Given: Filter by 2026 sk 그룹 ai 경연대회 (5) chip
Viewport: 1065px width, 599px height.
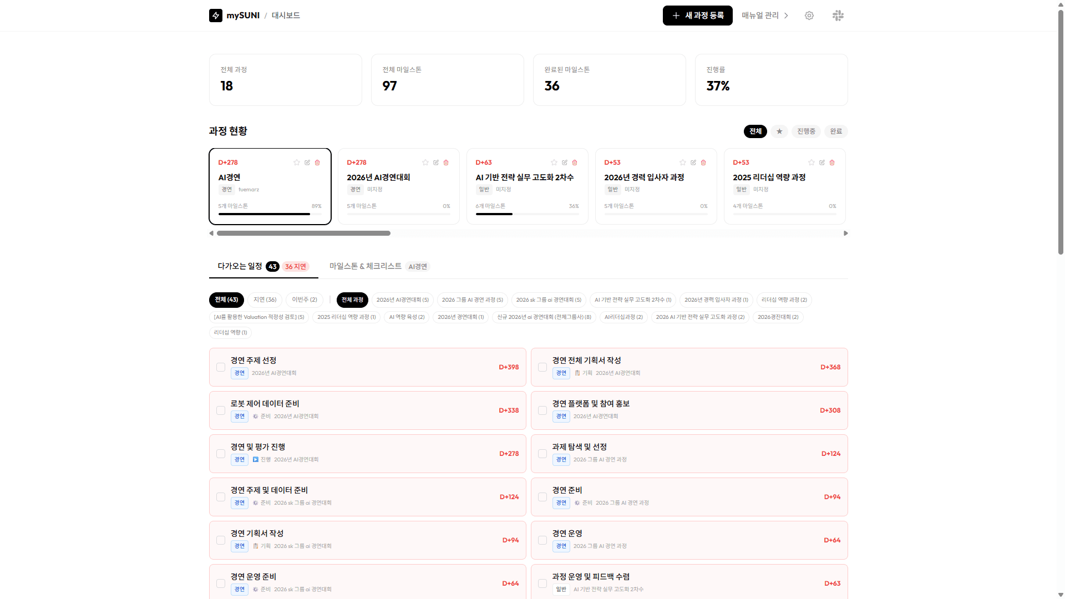Looking at the screenshot, I should tap(549, 299).
